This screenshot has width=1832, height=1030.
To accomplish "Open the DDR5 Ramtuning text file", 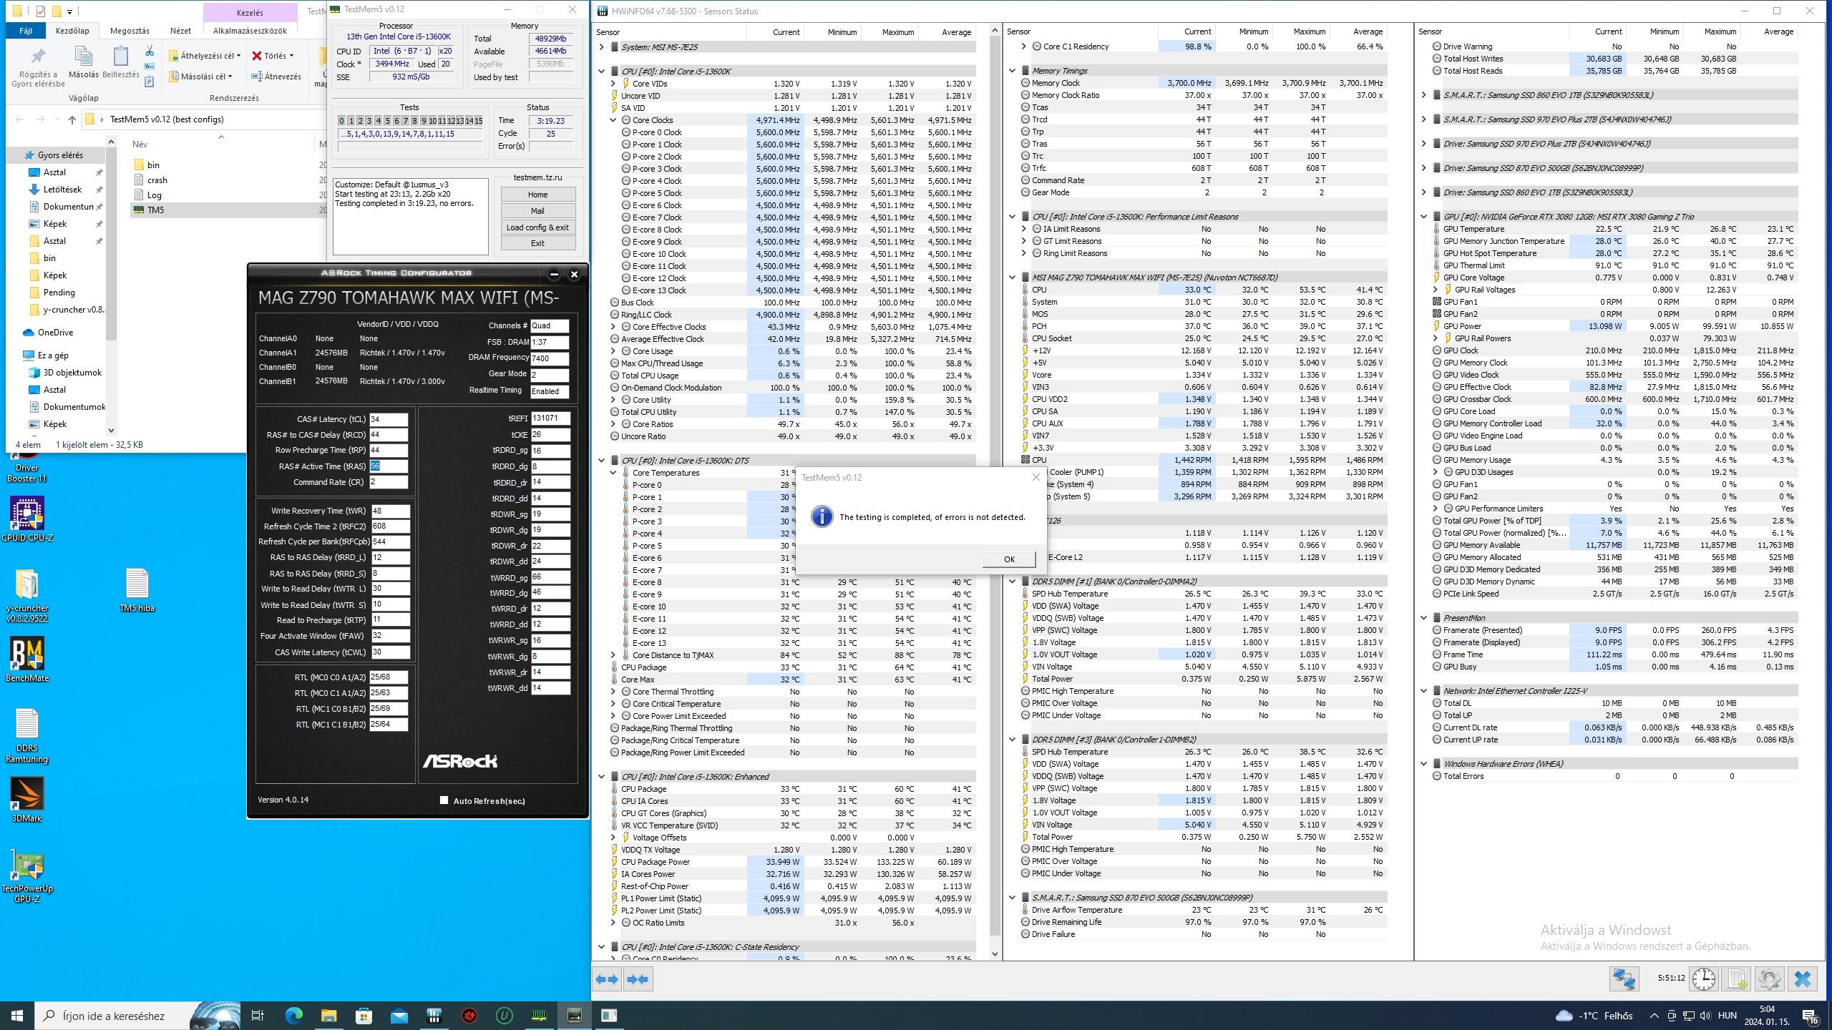I will 27,735.
